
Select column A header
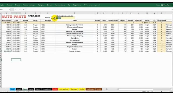coord(6,13)
